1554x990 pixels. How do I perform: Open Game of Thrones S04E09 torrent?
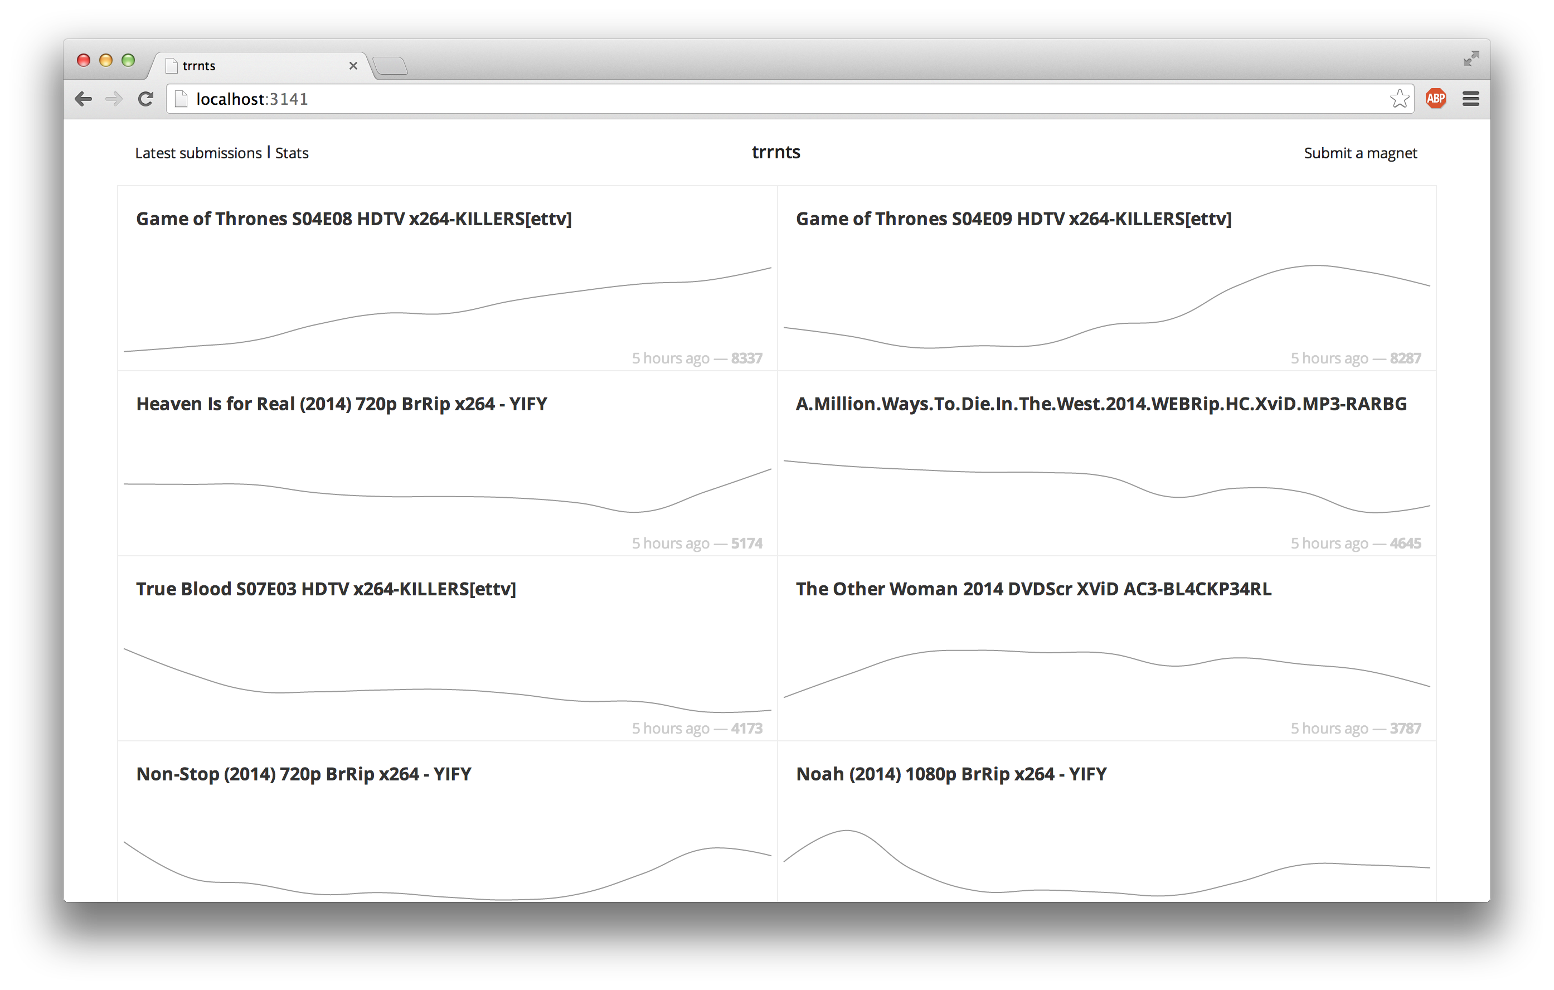pos(1013,219)
